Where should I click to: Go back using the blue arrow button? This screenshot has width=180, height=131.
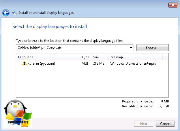[x=6, y=13]
